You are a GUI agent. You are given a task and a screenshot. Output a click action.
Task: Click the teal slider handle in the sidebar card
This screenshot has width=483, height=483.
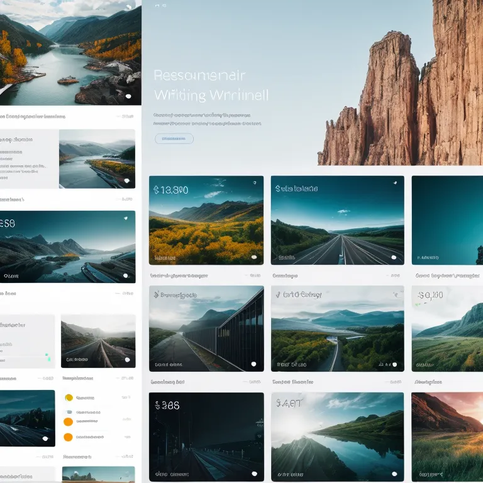pyautogui.click(x=48, y=356)
